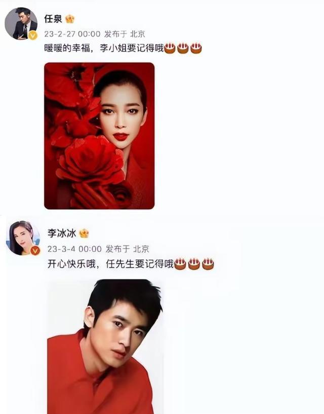Click 发布于 北京 under 任泉's name
The image size is (324, 414).
[x=125, y=34]
